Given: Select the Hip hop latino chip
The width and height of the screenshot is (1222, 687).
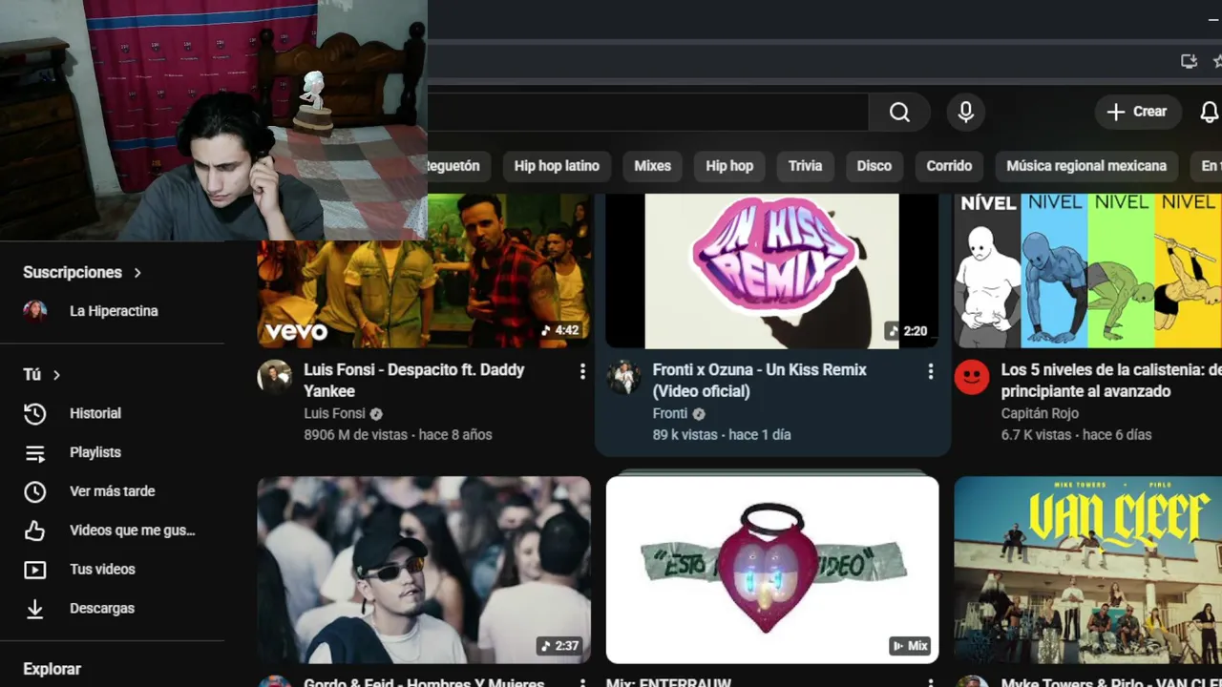Looking at the screenshot, I should pyautogui.click(x=557, y=166).
